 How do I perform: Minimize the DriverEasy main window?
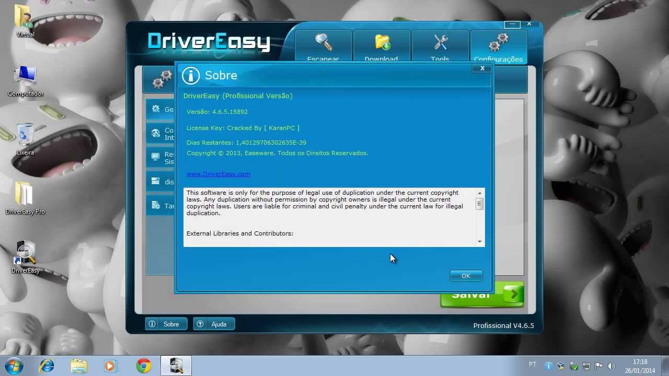click(512, 24)
